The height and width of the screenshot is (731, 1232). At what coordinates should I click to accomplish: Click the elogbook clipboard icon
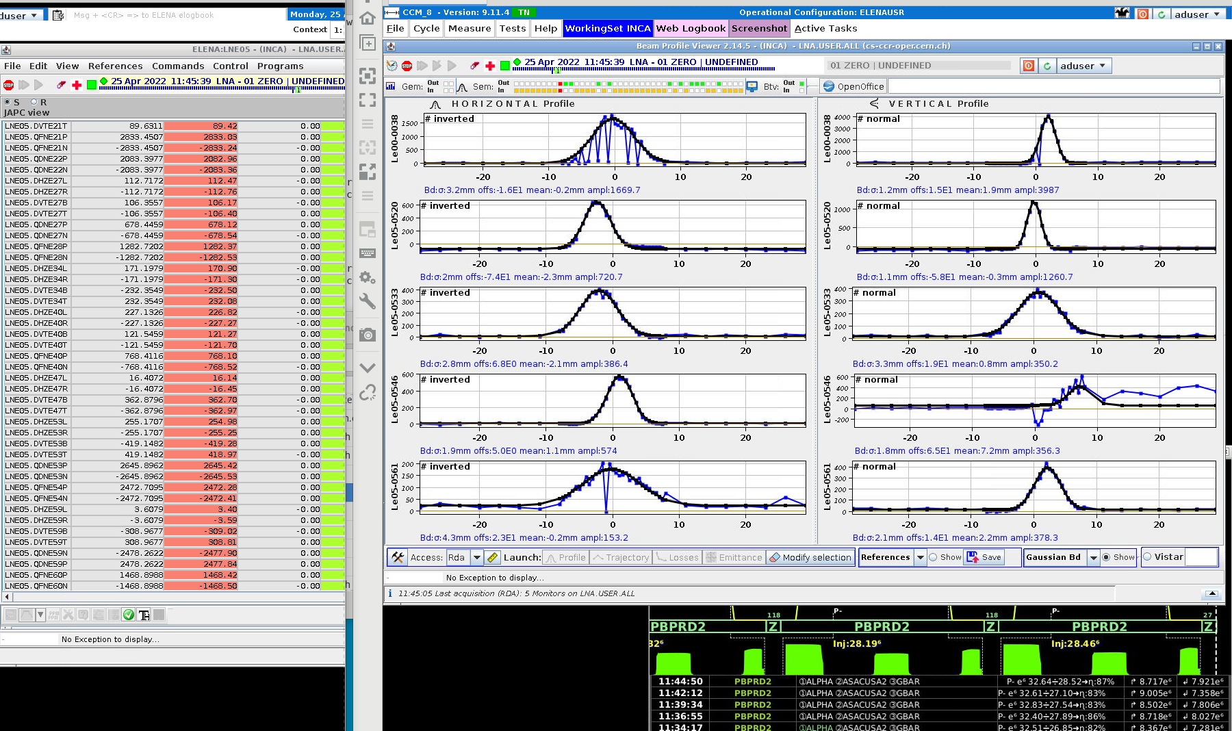coord(58,15)
